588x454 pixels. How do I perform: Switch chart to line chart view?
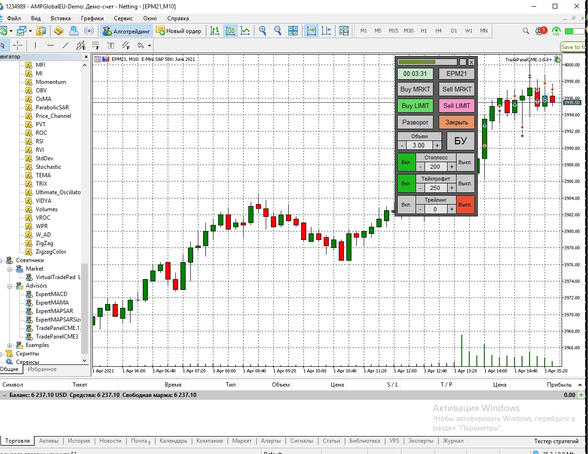tap(245, 31)
